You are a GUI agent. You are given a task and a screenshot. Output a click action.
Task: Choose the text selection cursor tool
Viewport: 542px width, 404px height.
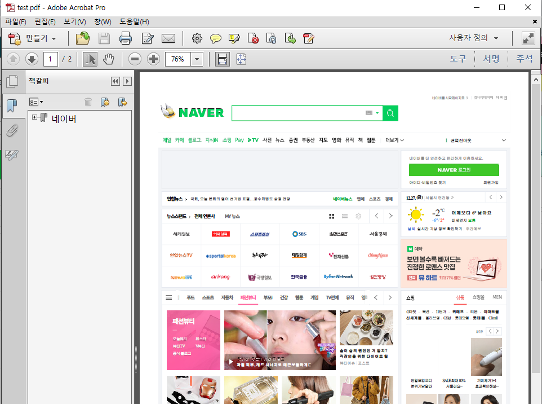[90, 59]
